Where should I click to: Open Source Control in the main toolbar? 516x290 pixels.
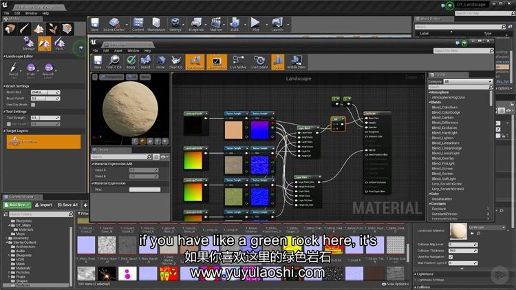114,25
